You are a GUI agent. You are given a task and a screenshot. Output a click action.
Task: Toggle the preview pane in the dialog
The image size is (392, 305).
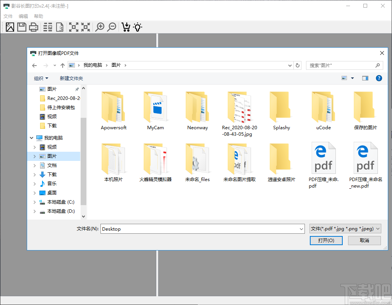(364, 78)
